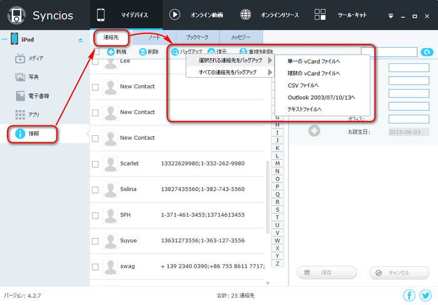
Task: Expand 選択される連絡先をバックアップ submenu
Action: point(232,61)
